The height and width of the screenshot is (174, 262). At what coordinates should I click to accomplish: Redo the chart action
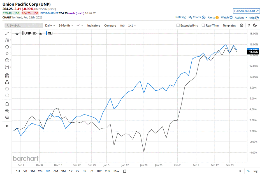pyautogui.click(x=7, y=95)
